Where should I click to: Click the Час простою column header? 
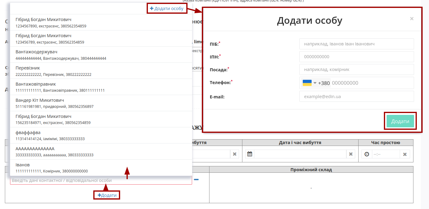386,143
